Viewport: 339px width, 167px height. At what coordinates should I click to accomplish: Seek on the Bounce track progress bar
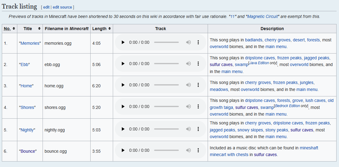[167, 150]
